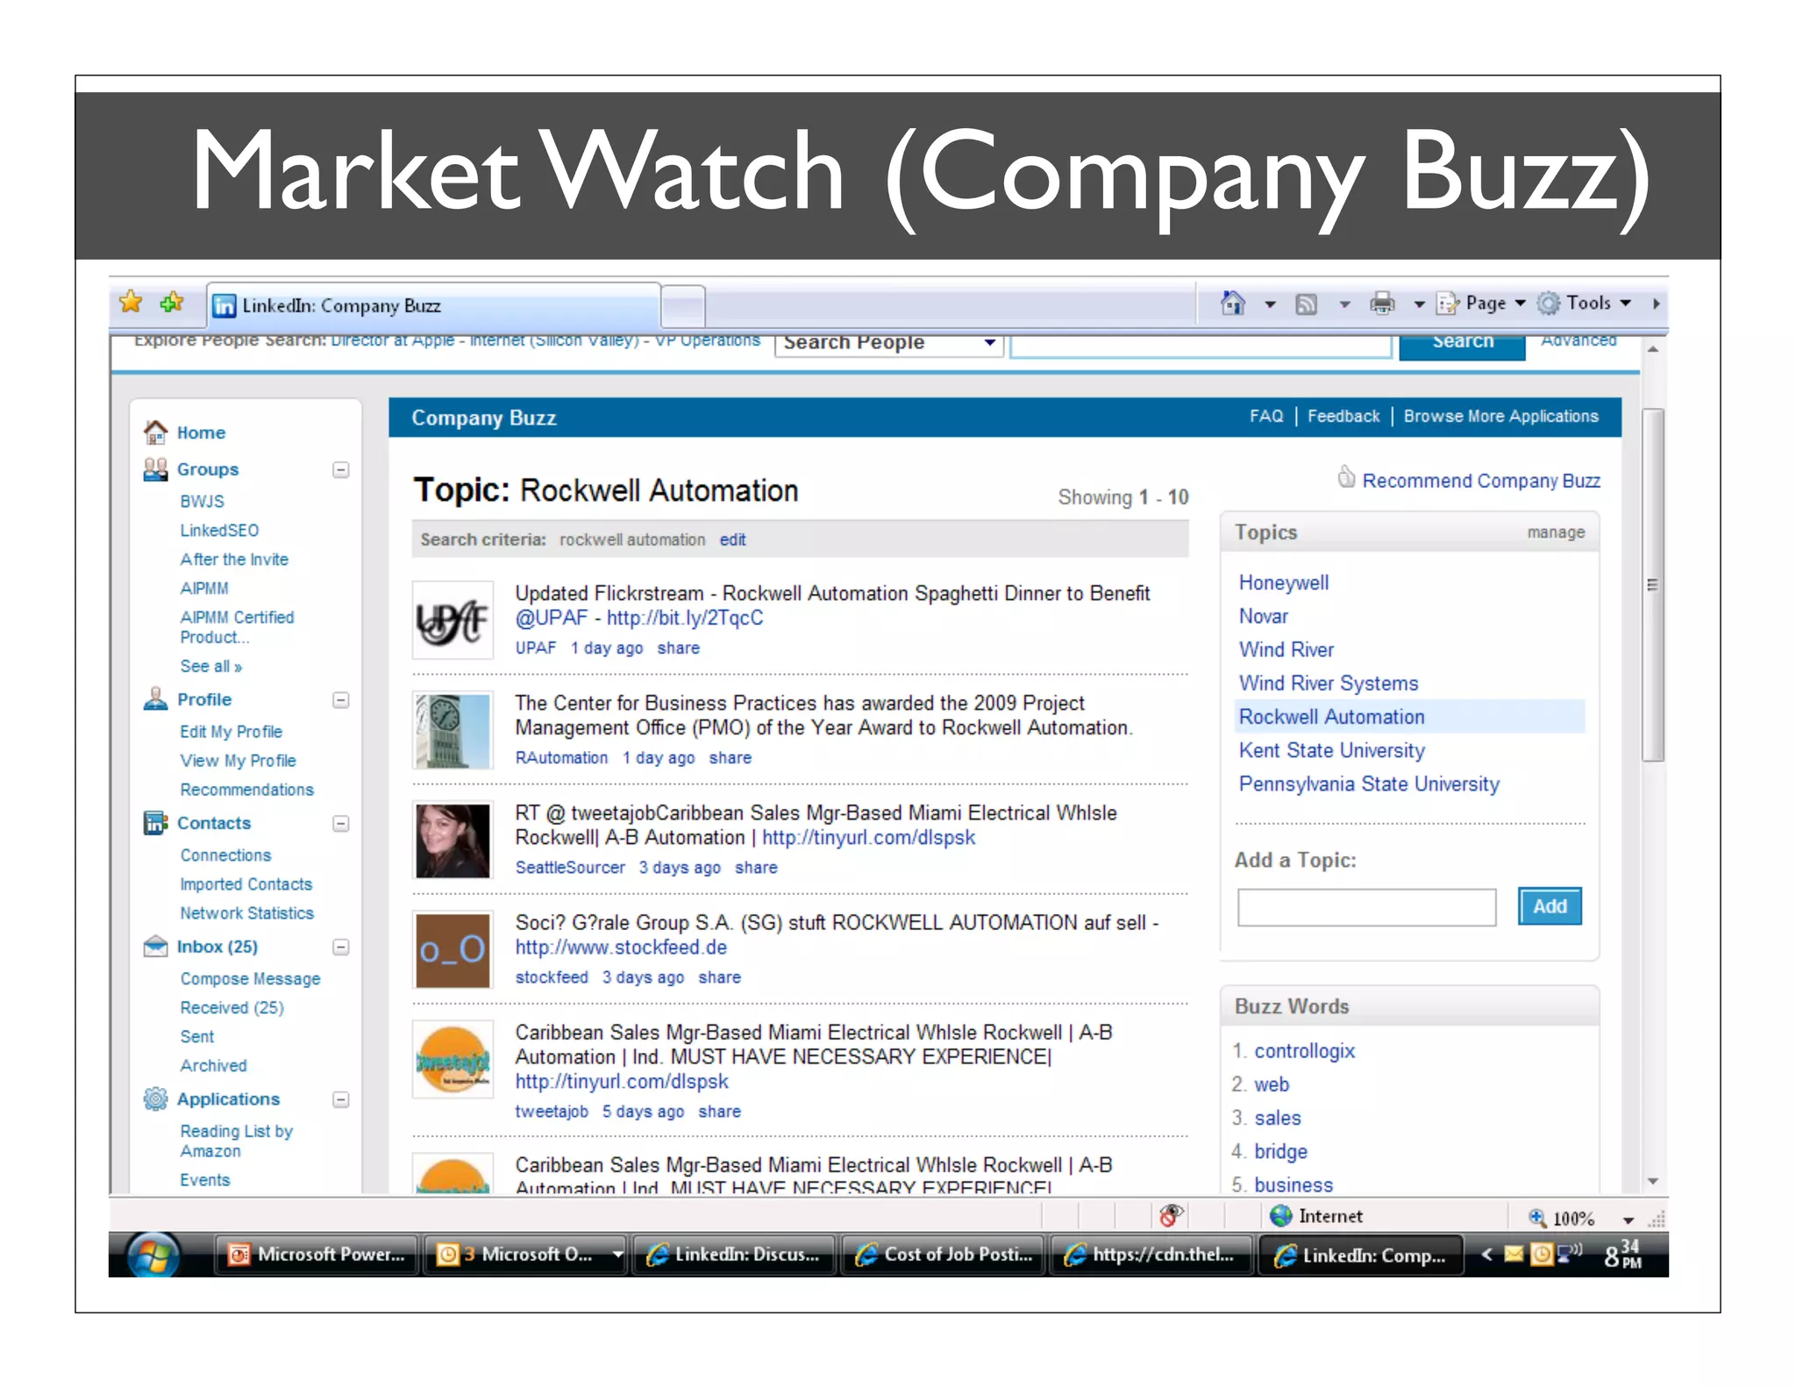Click the browser Home toolbar icon

(x=1233, y=304)
